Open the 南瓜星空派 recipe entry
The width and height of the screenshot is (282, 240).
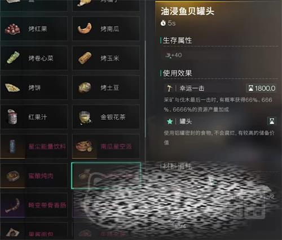106,146
